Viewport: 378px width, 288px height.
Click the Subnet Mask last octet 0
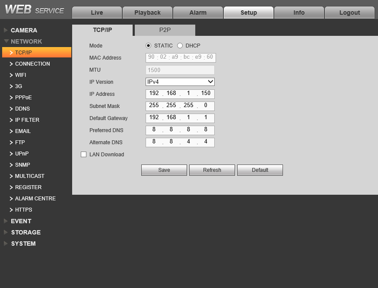point(206,105)
